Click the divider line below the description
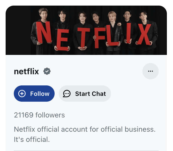The width and height of the screenshot is (173, 151). 86,150
